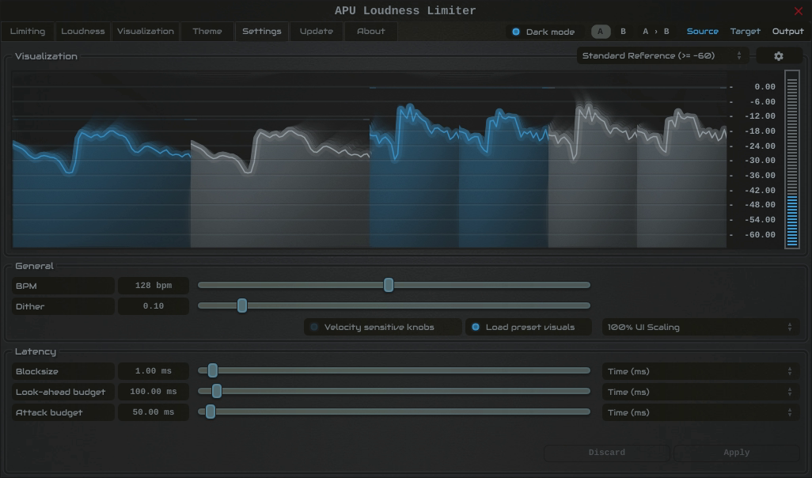
Task: Switch to the Limiting tab
Action: [x=28, y=32]
